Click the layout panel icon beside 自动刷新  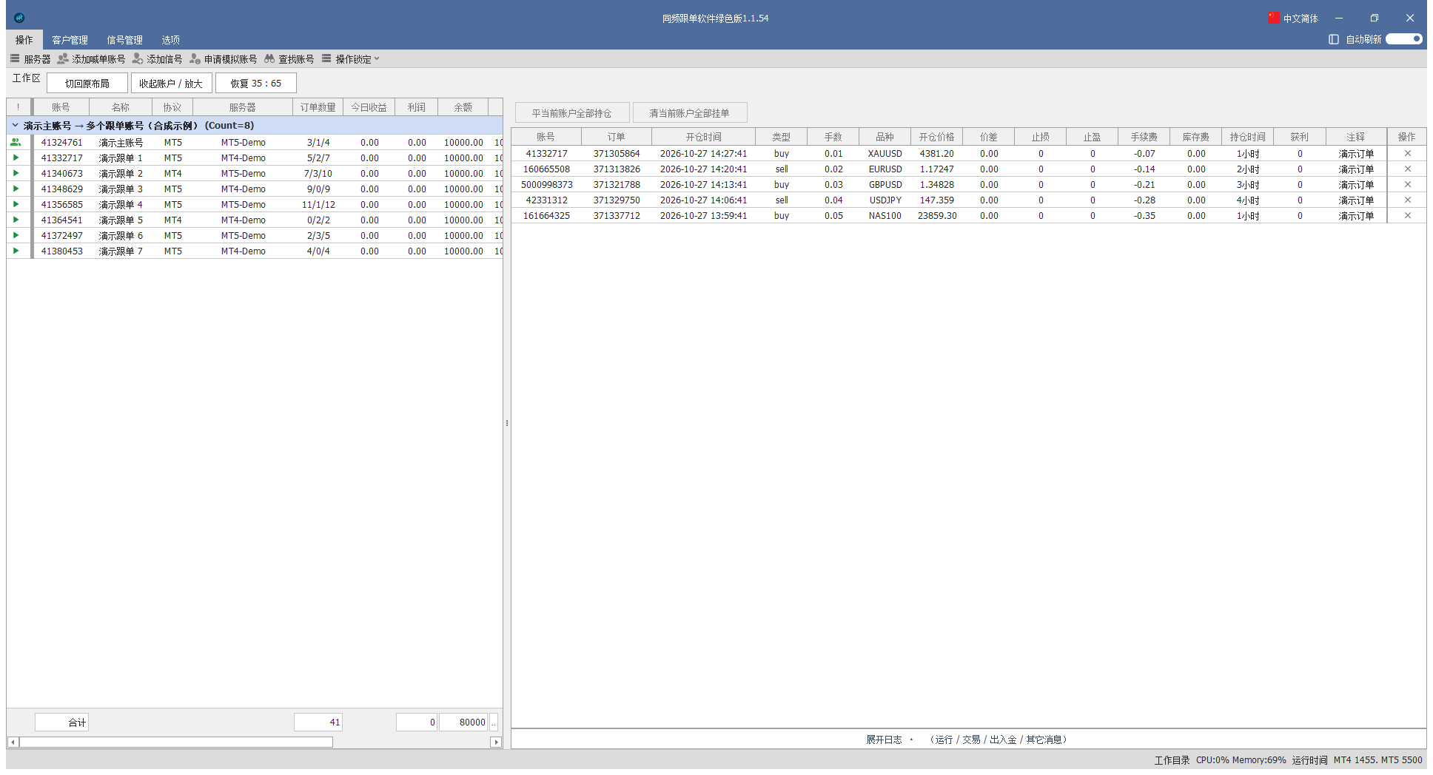tap(1334, 39)
